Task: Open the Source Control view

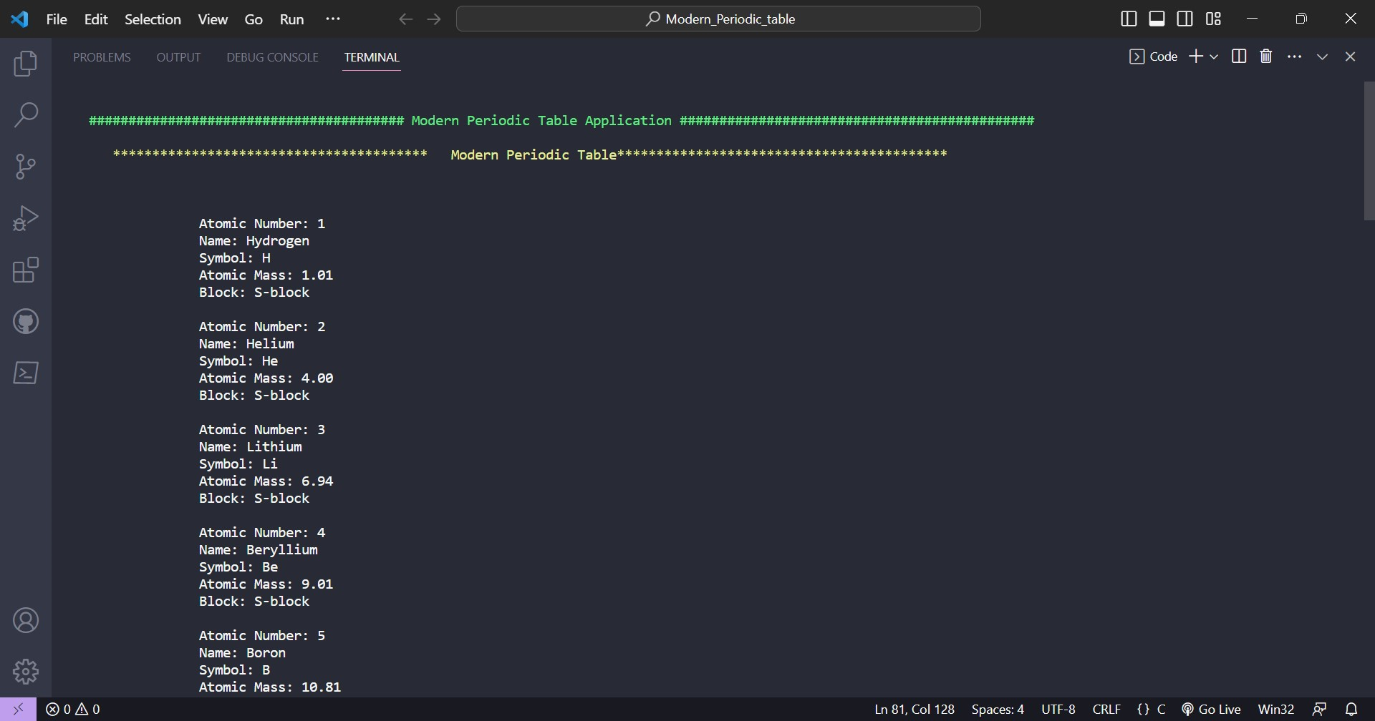Action: (x=26, y=166)
